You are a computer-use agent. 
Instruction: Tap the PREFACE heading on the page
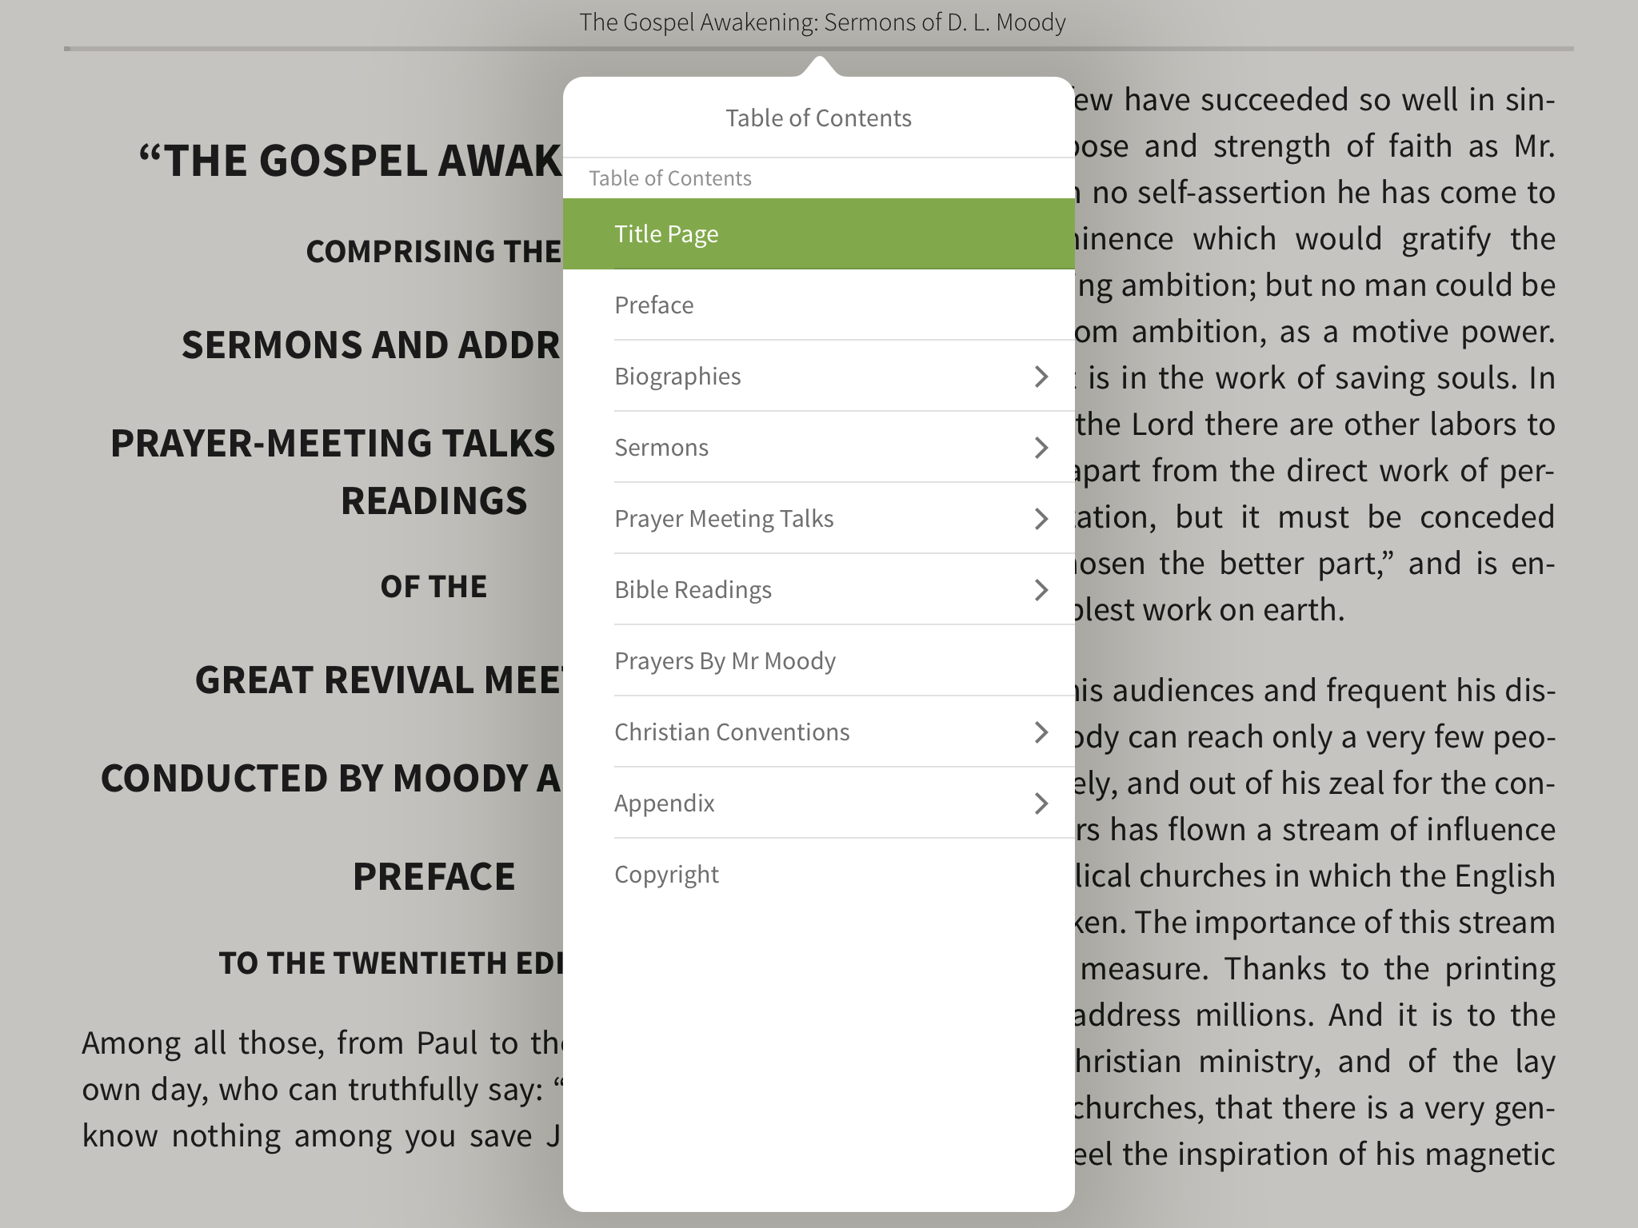[x=433, y=876]
